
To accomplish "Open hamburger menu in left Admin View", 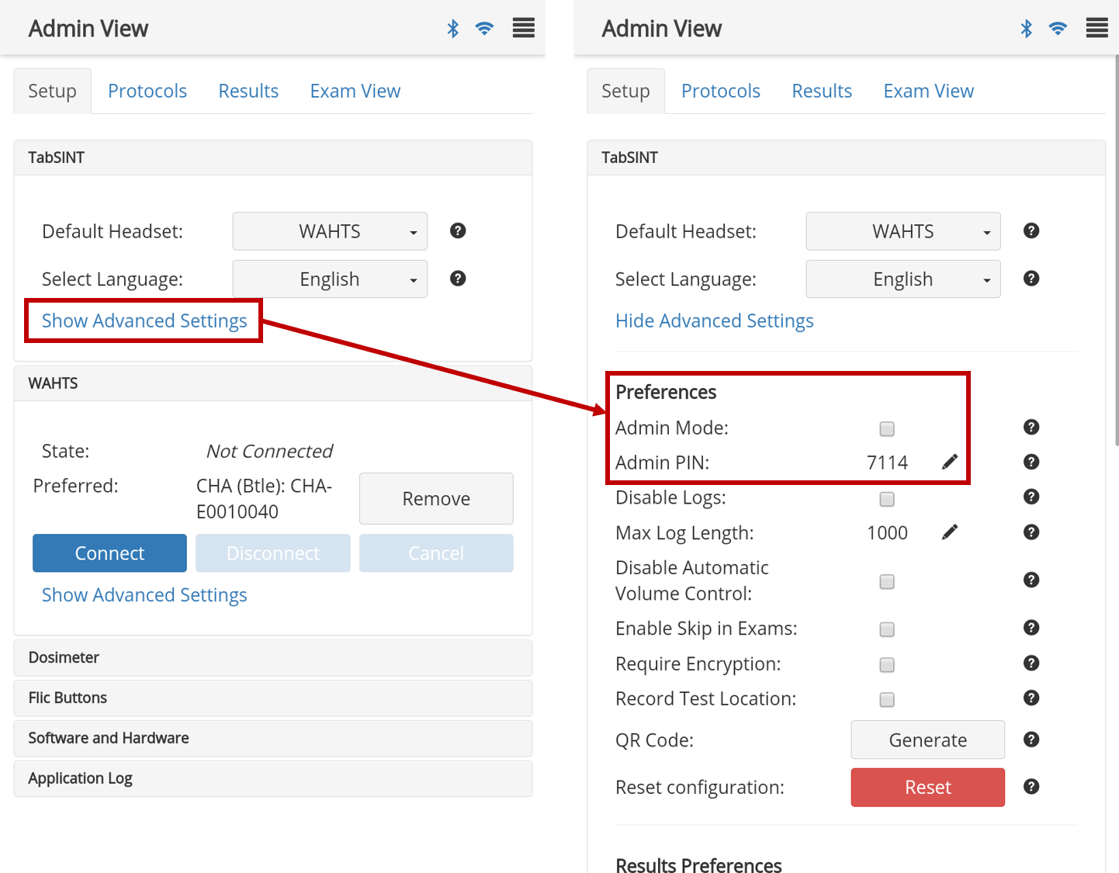I will point(523,29).
